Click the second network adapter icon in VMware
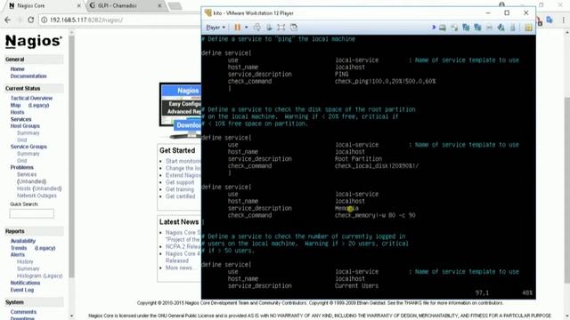 (477, 28)
